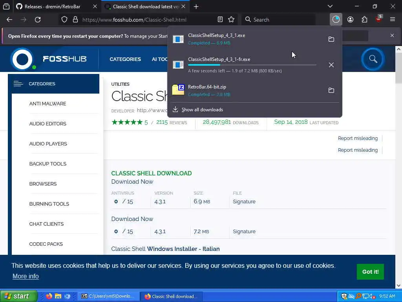402x302 pixels.
Task: Click the FossHub search magnifier icon
Action: click(x=373, y=59)
